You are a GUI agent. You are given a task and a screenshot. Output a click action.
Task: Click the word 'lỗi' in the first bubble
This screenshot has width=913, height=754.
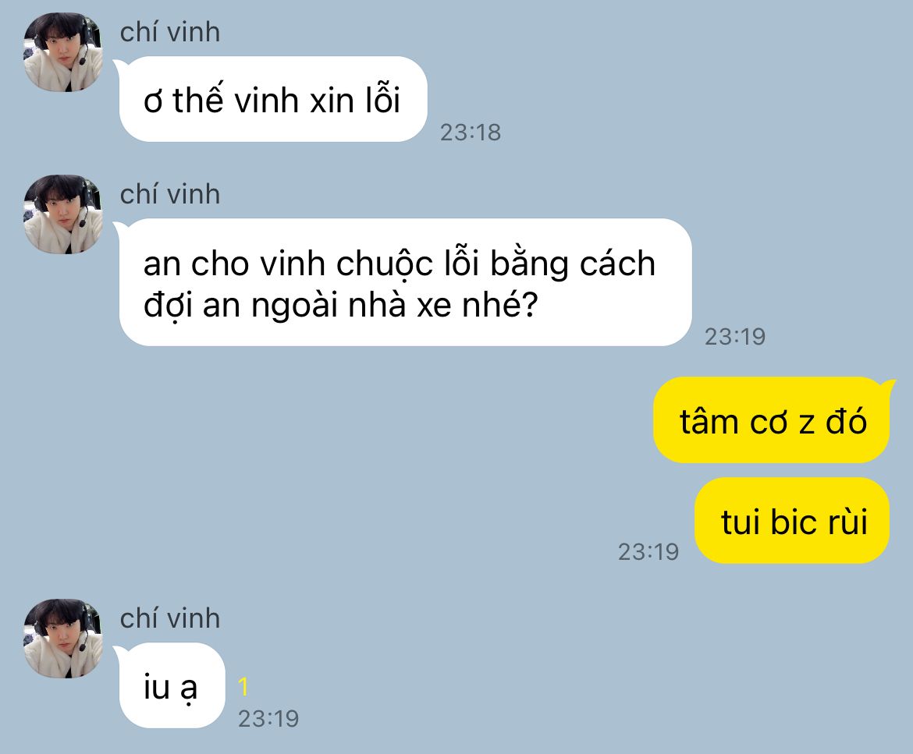pyautogui.click(x=382, y=99)
